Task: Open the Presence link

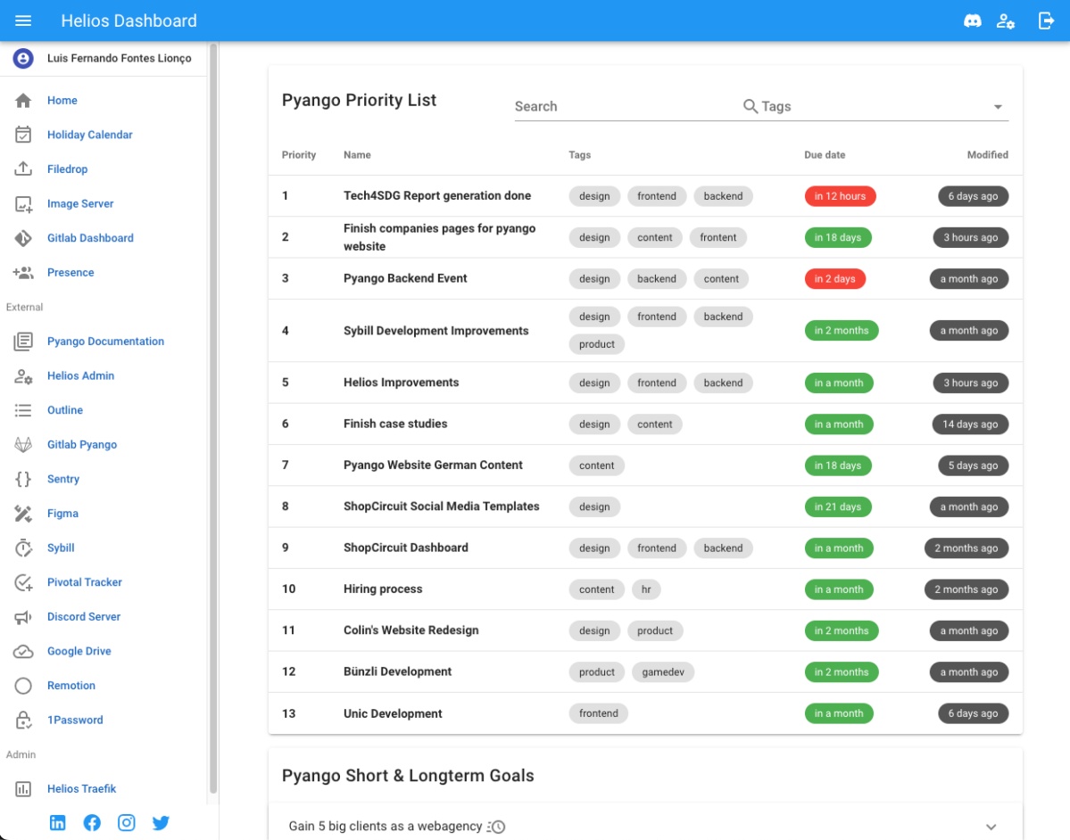Action: [x=71, y=273]
